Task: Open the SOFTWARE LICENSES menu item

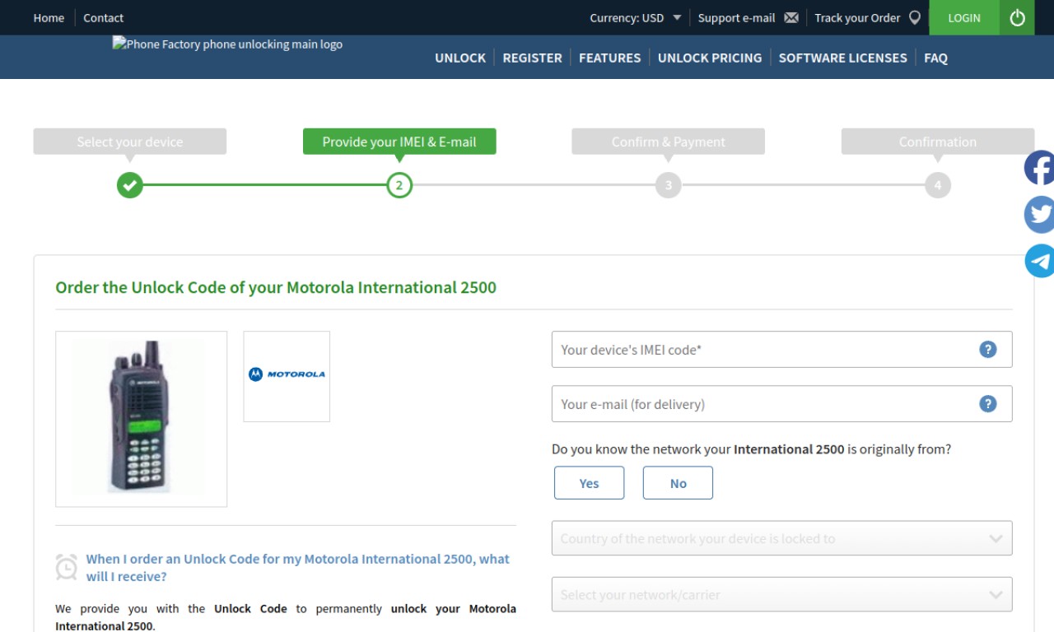Action: tap(842, 58)
